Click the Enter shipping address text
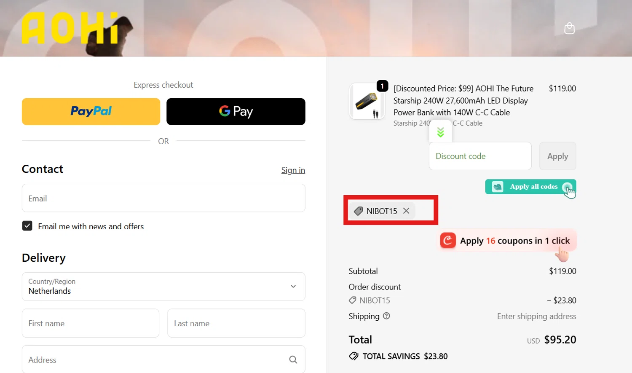632x373 pixels. point(536,316)
